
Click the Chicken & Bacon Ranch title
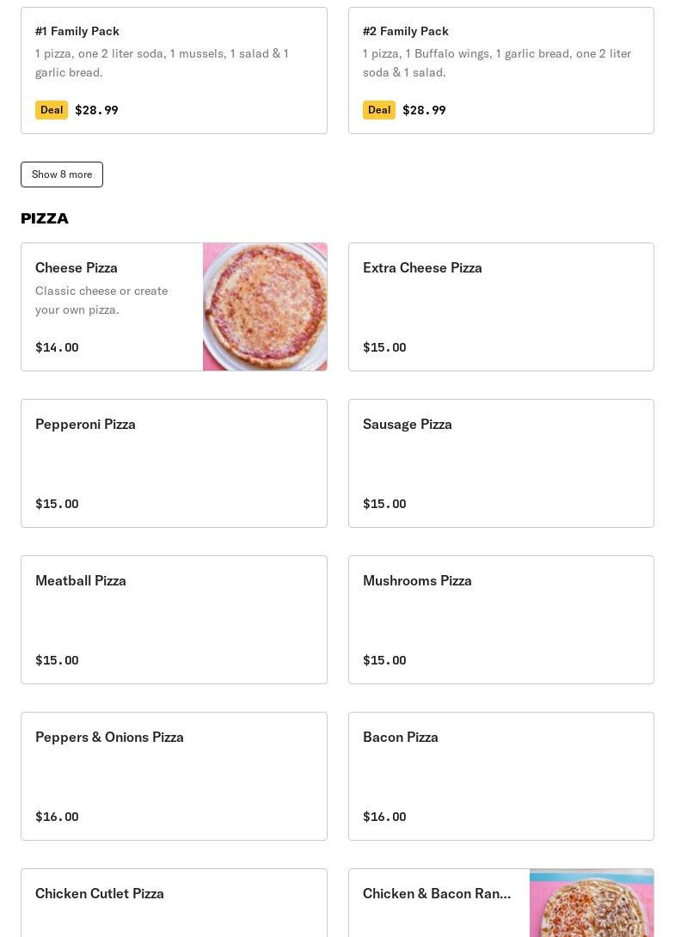tap(437, 893)
